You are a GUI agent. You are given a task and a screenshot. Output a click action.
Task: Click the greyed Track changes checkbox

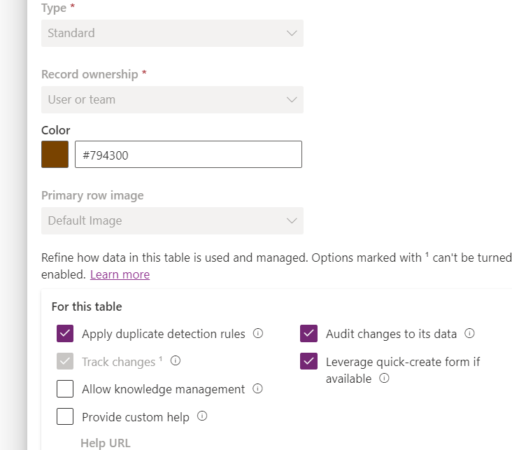(65, 362)
